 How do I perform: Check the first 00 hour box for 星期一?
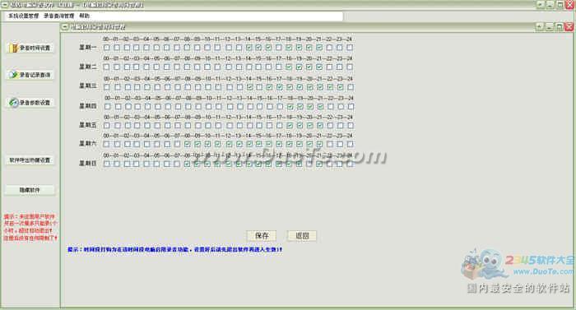click(106, 48)
